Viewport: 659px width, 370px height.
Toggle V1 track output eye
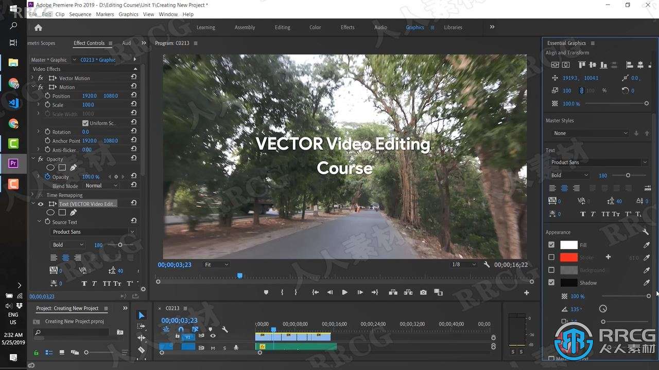(x=213, y=336)
